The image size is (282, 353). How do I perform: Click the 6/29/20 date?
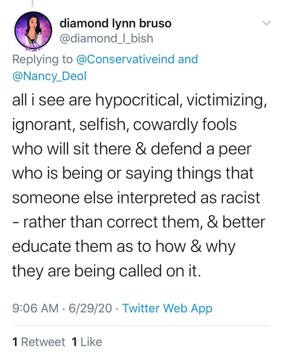click(x=90, y=308)
